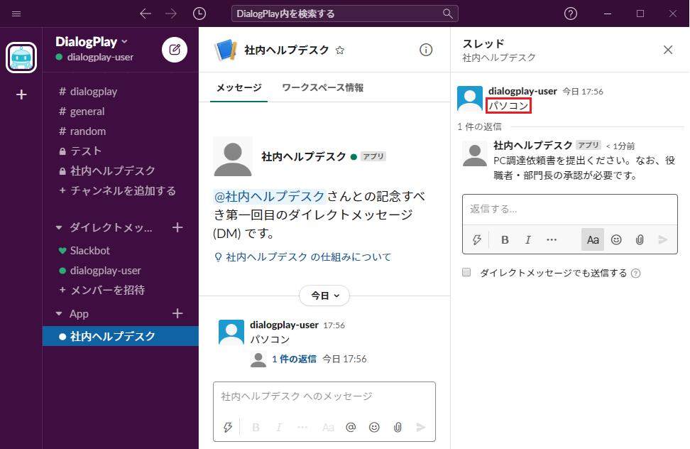Open 社内ヘルプデスク の仕組みについて link

click(308, 257)
